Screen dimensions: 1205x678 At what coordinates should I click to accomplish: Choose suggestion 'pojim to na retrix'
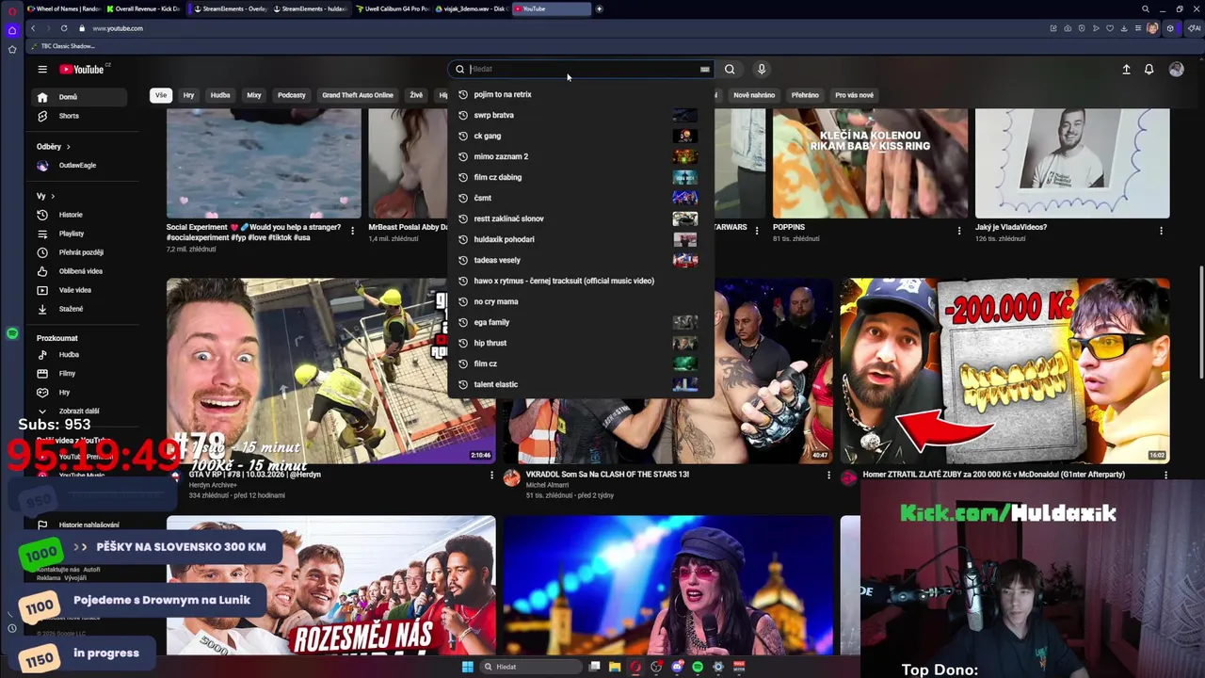click(580, 94)
